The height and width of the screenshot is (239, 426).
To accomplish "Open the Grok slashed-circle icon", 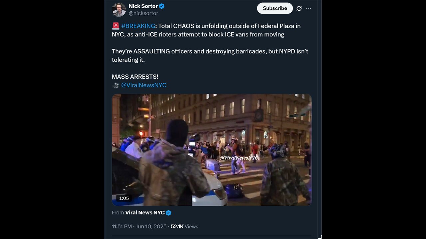I will [x=299, y=9].
